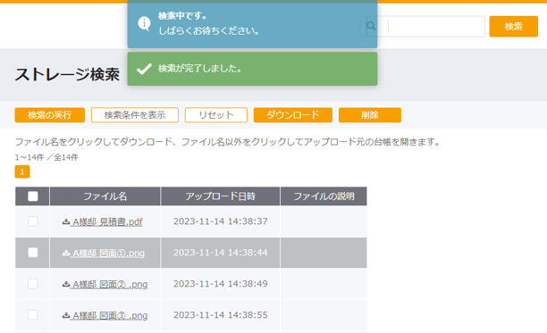Click the info icon in blue notification
This screenshot has height=333, width=547.
(144, 23)
